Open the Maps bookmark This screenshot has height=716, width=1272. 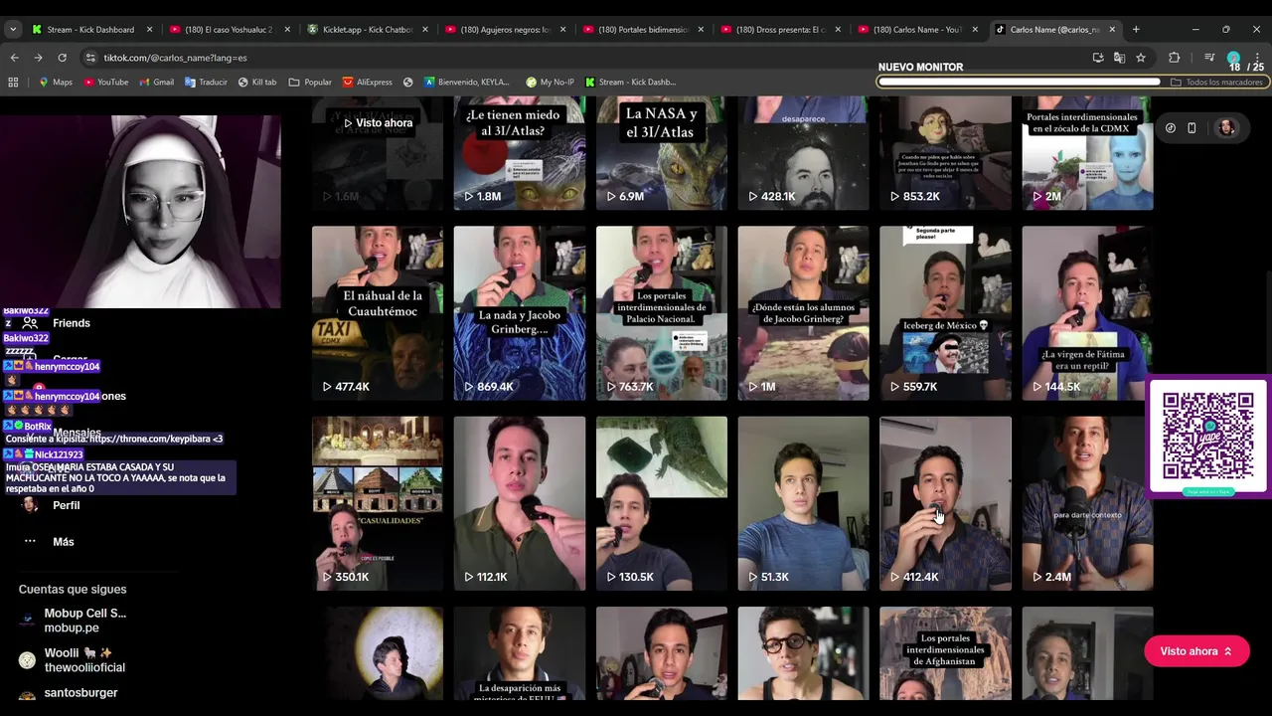coord(56,83)
